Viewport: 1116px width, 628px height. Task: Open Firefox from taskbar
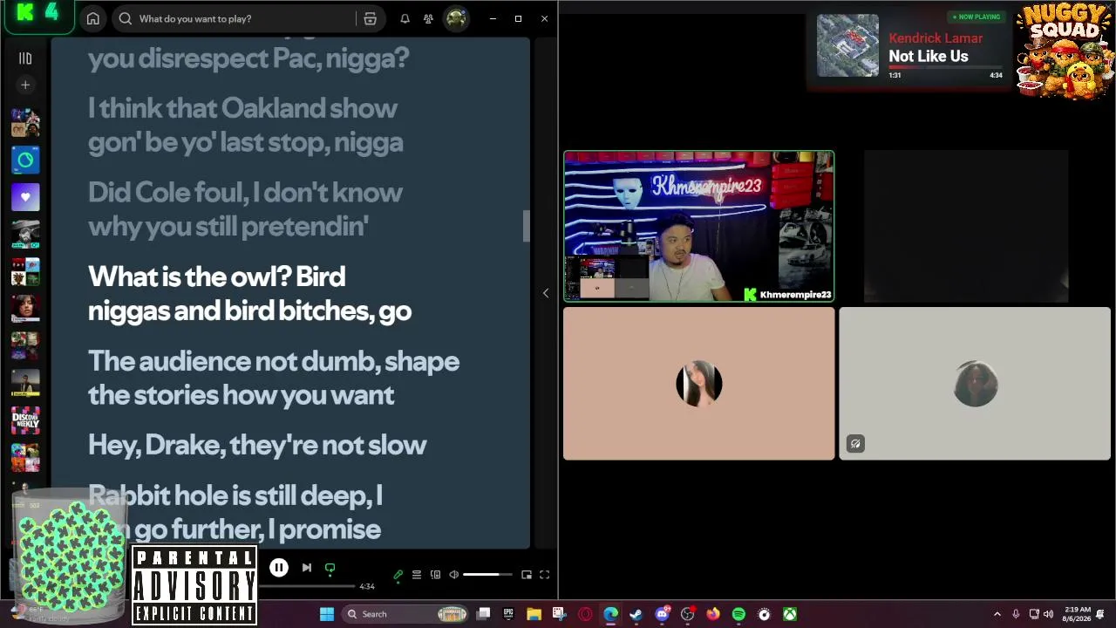pyautogui.click(x=712, y=614)
